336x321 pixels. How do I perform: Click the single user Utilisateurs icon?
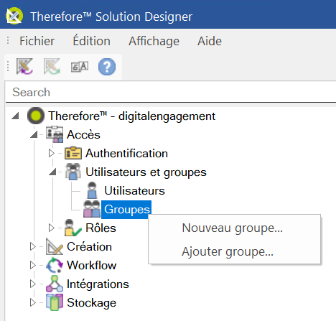click(x=92, y=190)
